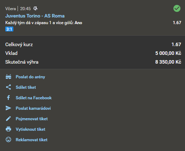Viewport: 185px width, 151px height.
Task: Click the share icon next to Sdílet tiket
Action: [8, 87]
